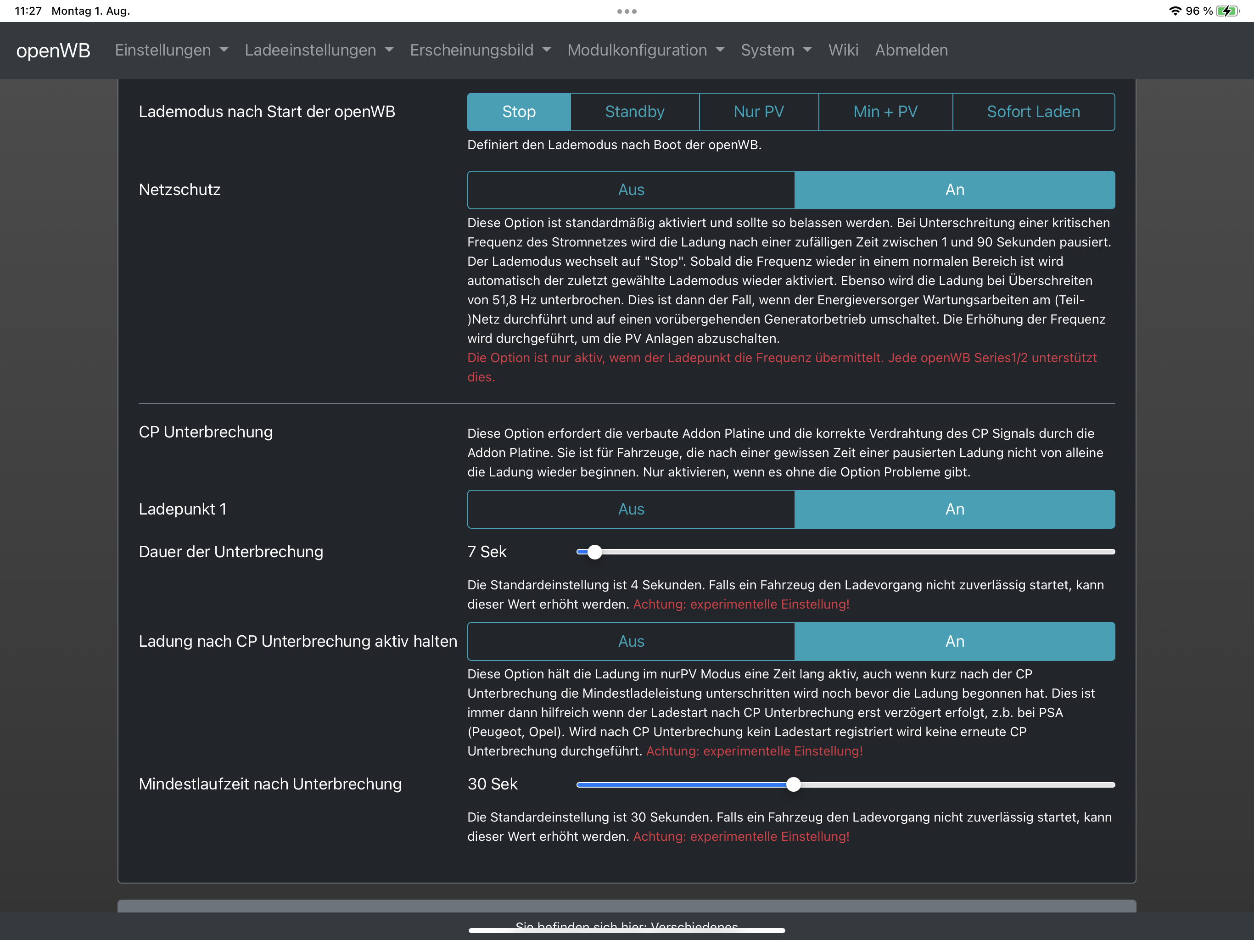The image size is (1254, 940).
Task: Disable CP Unterbrechung for Ladepunkt 1
Action: coord(631,509)
